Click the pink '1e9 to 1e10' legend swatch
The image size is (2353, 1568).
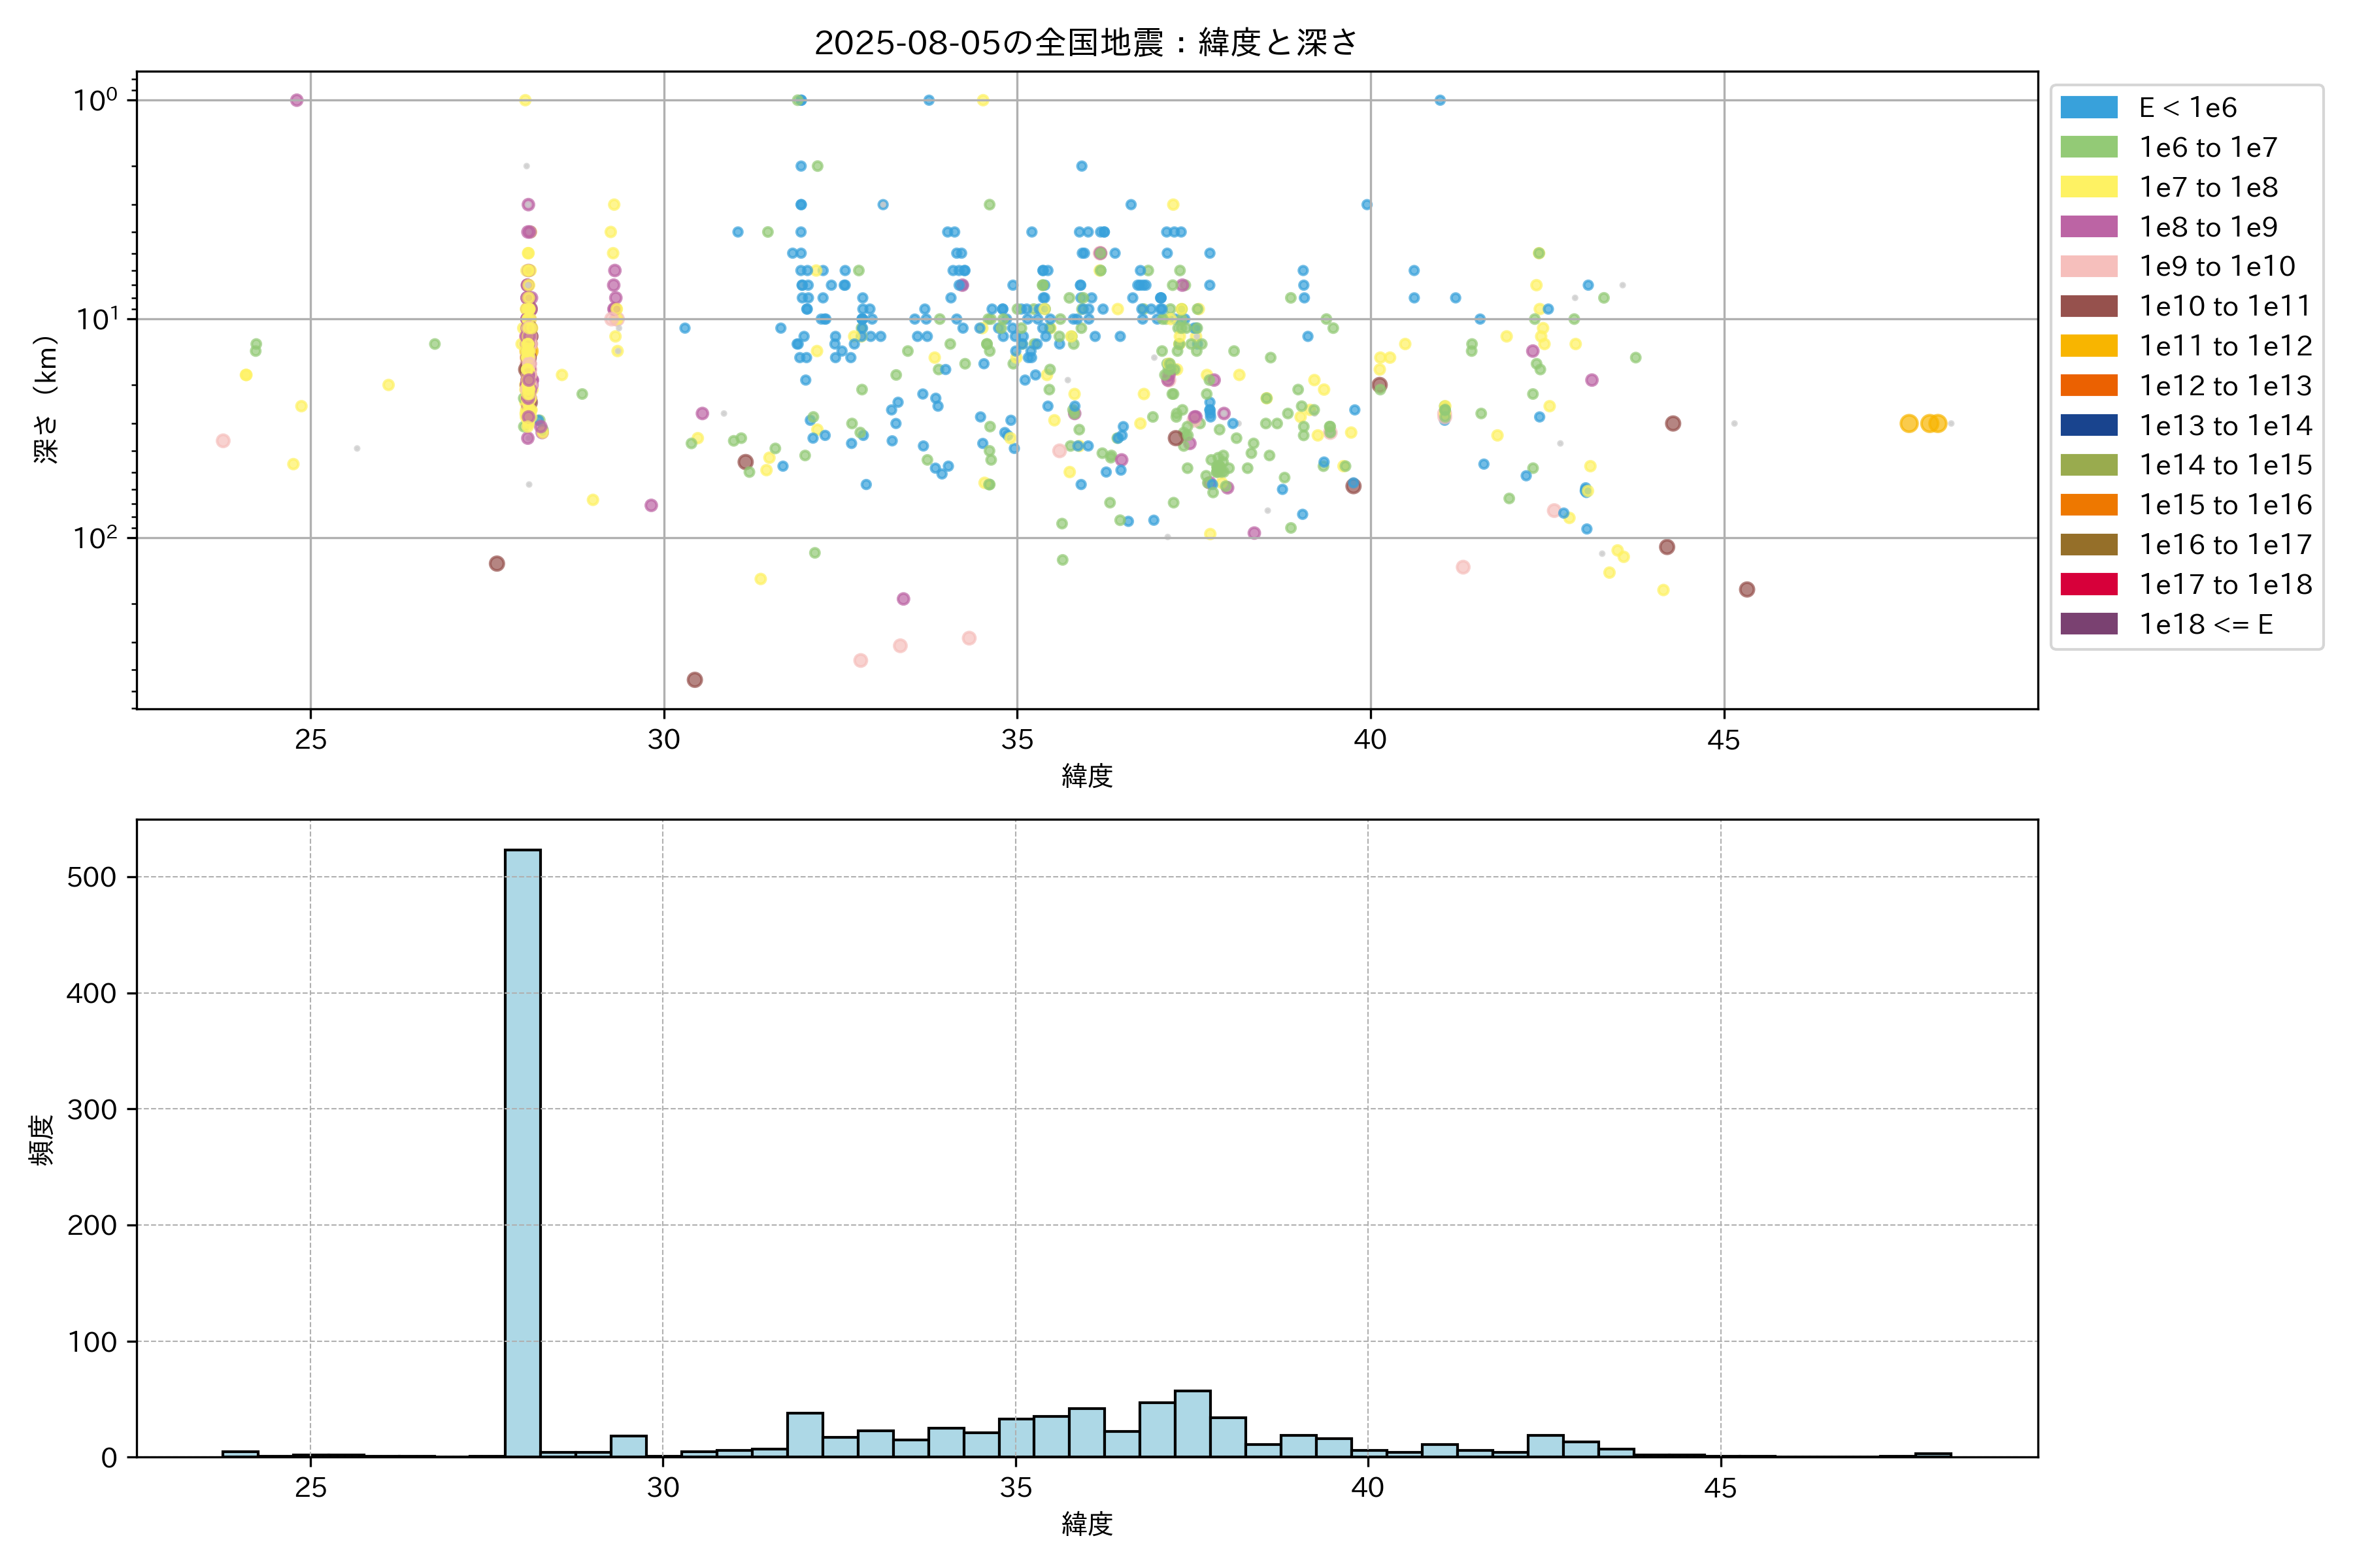(2088, 267)
